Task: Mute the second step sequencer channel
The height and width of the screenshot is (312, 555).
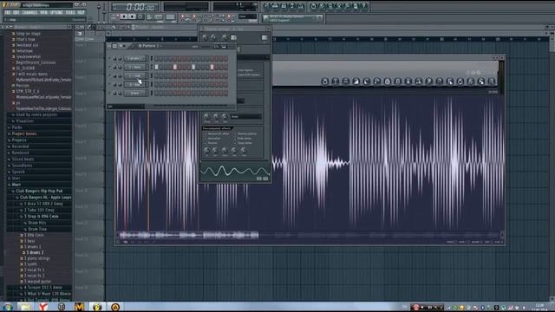Action: pyautogui.click(x=109, y=68)
